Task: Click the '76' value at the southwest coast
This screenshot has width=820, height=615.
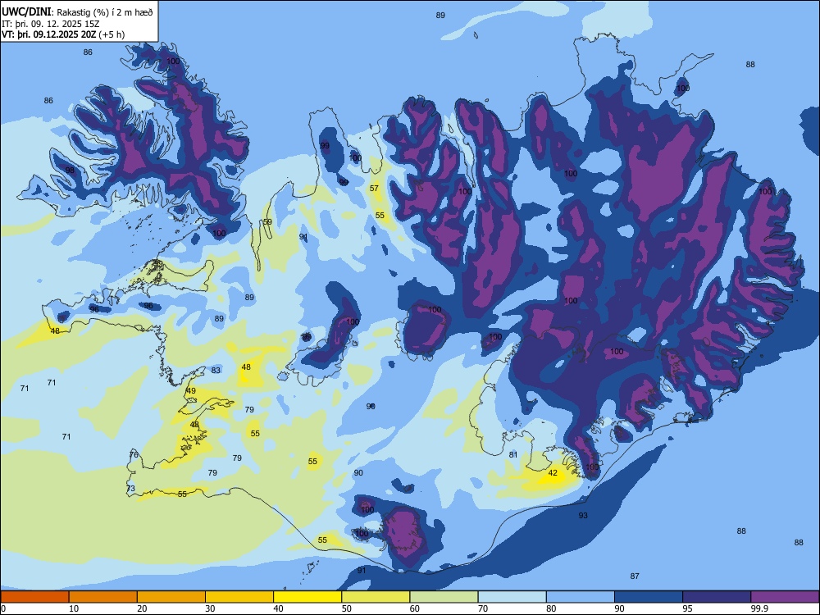Action: (x=134, y=454)
